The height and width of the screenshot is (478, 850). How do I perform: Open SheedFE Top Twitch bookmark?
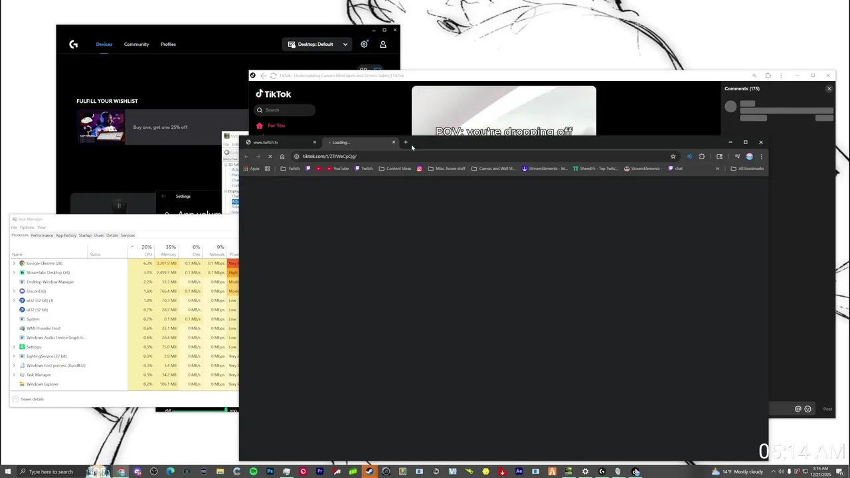595,169
